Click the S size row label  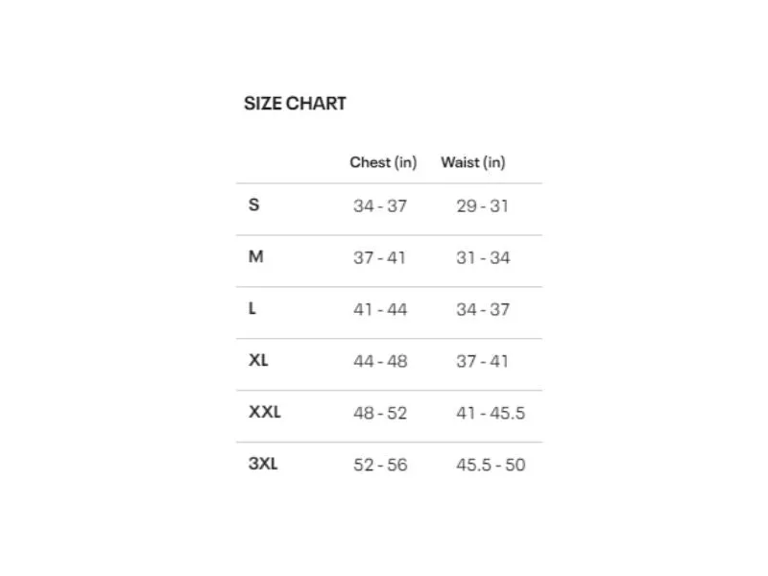tap(253, 204)
